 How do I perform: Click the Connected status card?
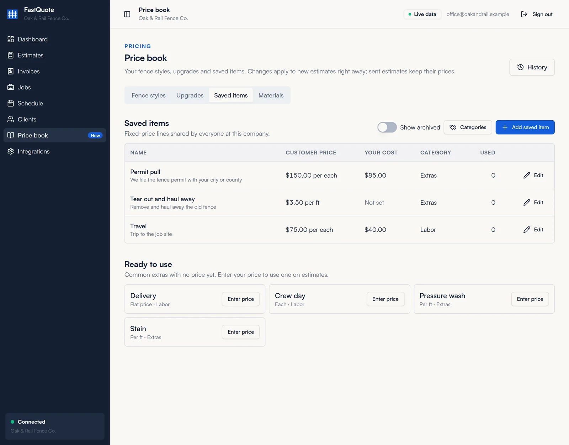tap(55, 426)
